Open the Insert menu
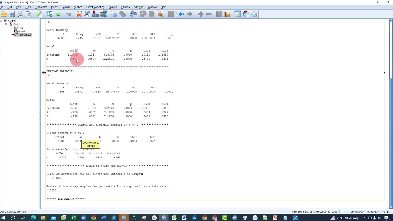This screenshot has height=221, width=393. (x=54, y=7)
